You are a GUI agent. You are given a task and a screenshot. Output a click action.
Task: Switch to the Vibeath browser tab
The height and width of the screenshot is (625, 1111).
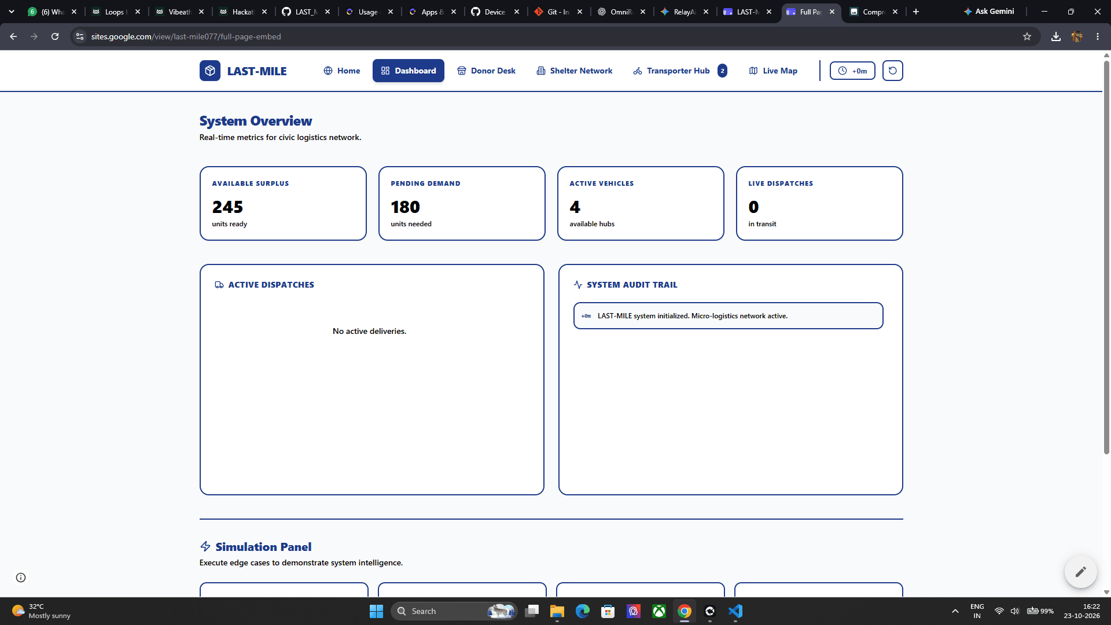pos(179,12)
